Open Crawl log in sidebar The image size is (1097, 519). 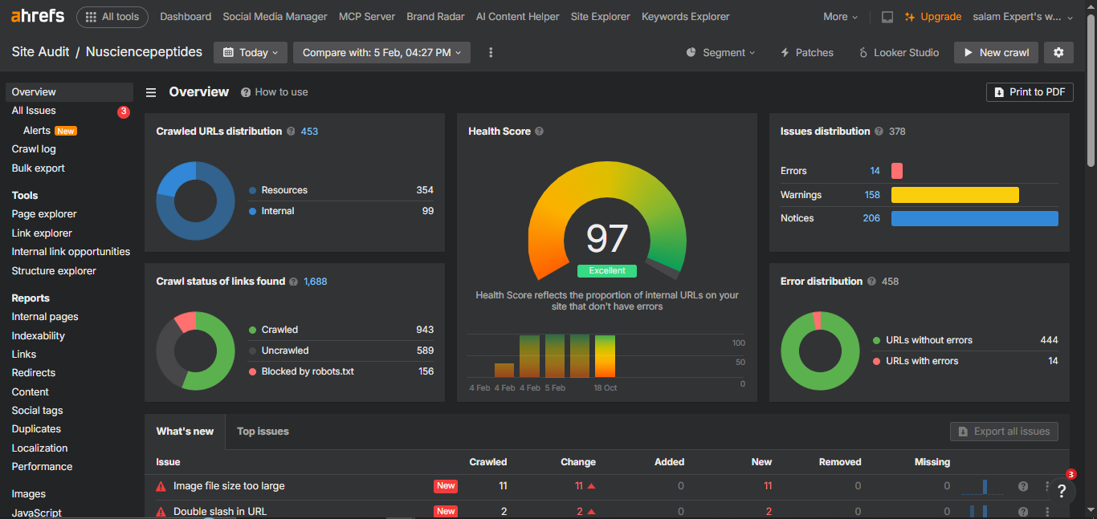point(34,149)
